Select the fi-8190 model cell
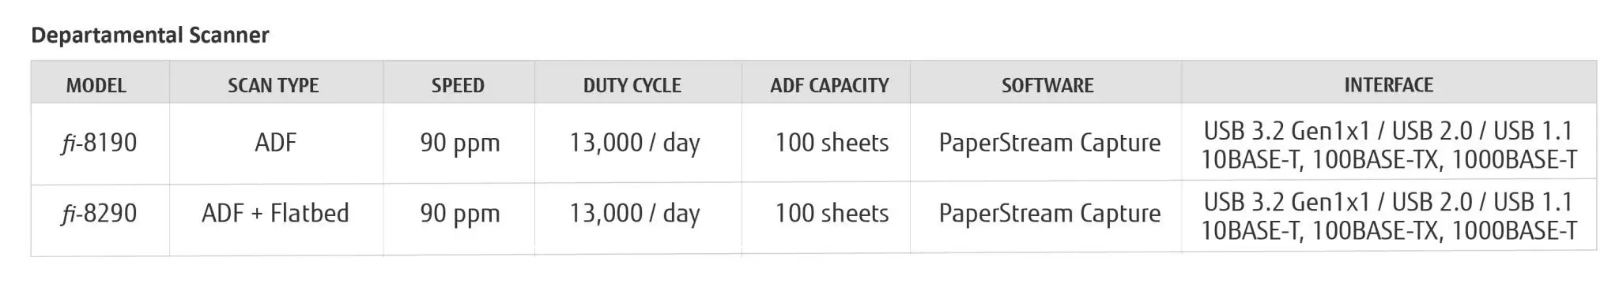Screen dimensions: 1619x306 click(x=99, y=143)
